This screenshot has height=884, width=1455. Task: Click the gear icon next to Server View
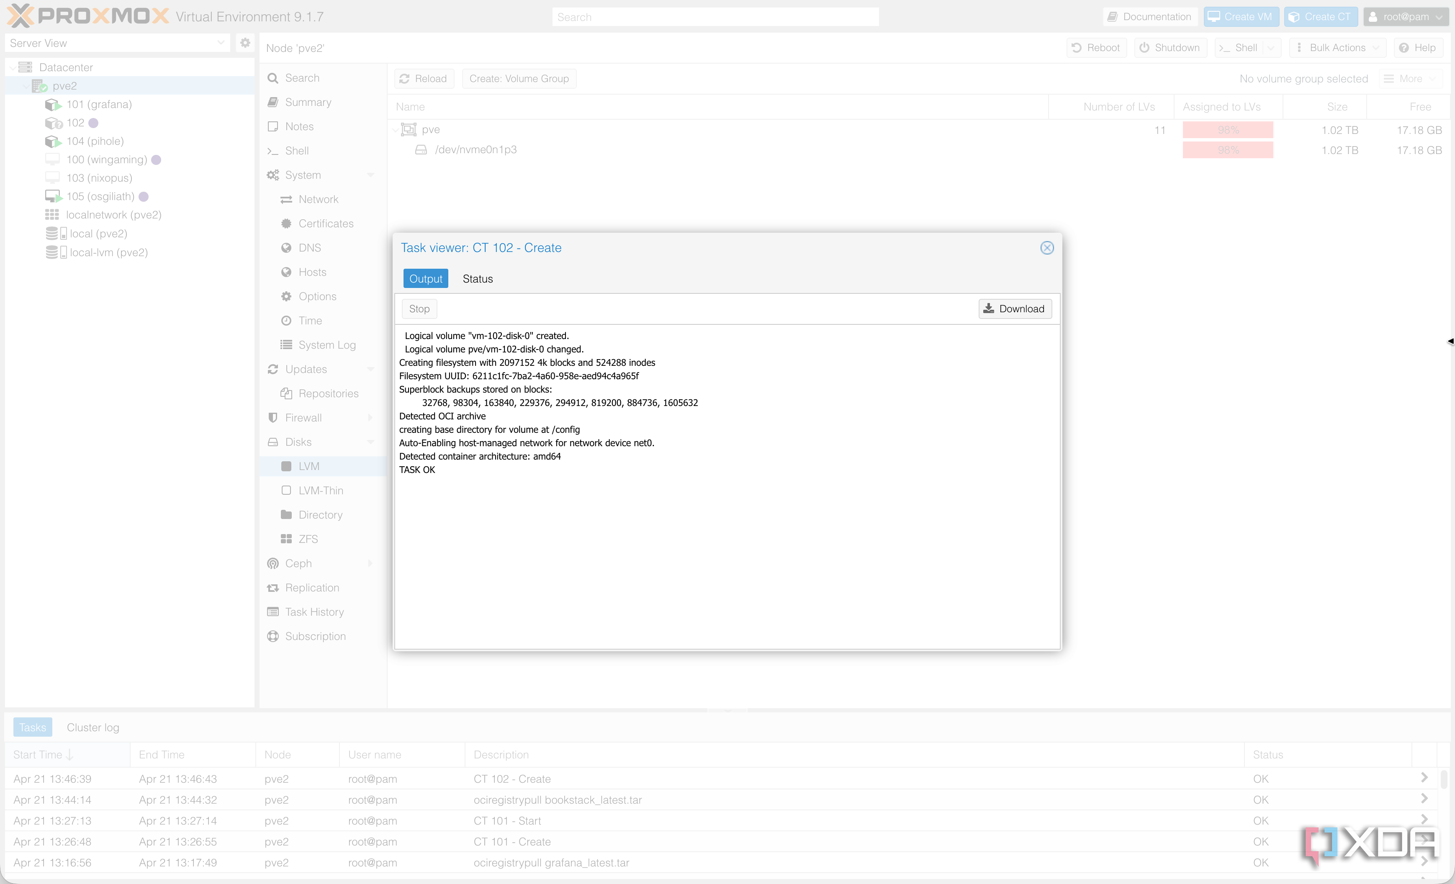point(244,43)
